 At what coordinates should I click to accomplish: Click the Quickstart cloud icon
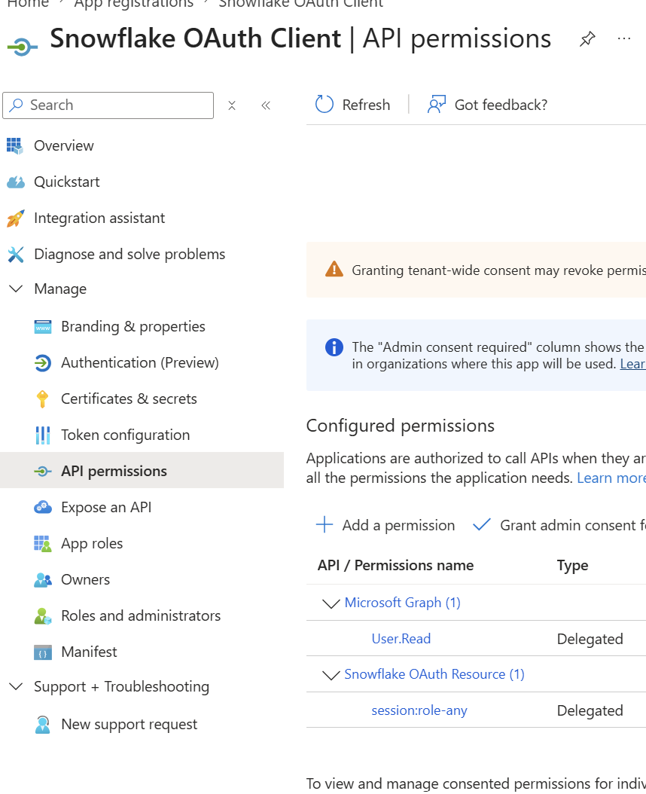click(15, 182)
